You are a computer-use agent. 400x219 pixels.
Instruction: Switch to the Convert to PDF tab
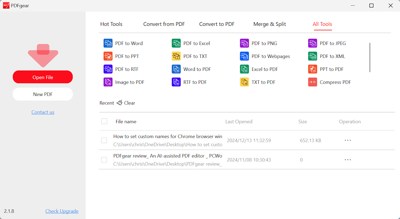pyautogui.click(x=217, y=24)
